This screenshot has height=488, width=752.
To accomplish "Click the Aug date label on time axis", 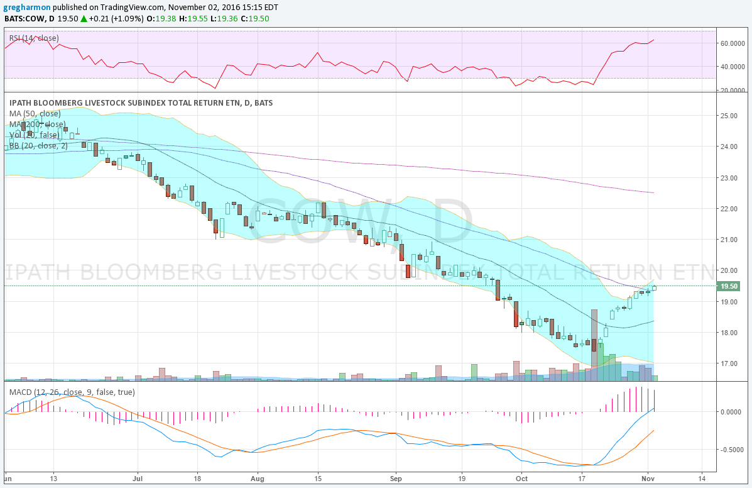I will (x=258, y=479).
